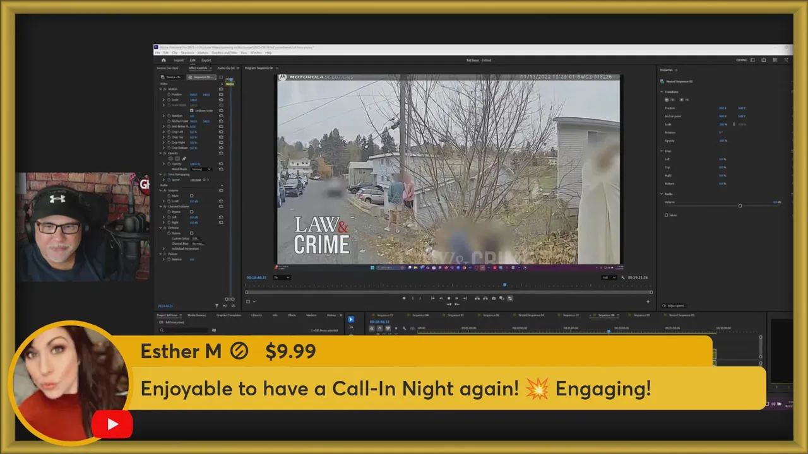Image resolution: width=808 pixels, height=454 pixels.
Task: Stop playback in the Program Monitor
Action: (x=449, y=298)
